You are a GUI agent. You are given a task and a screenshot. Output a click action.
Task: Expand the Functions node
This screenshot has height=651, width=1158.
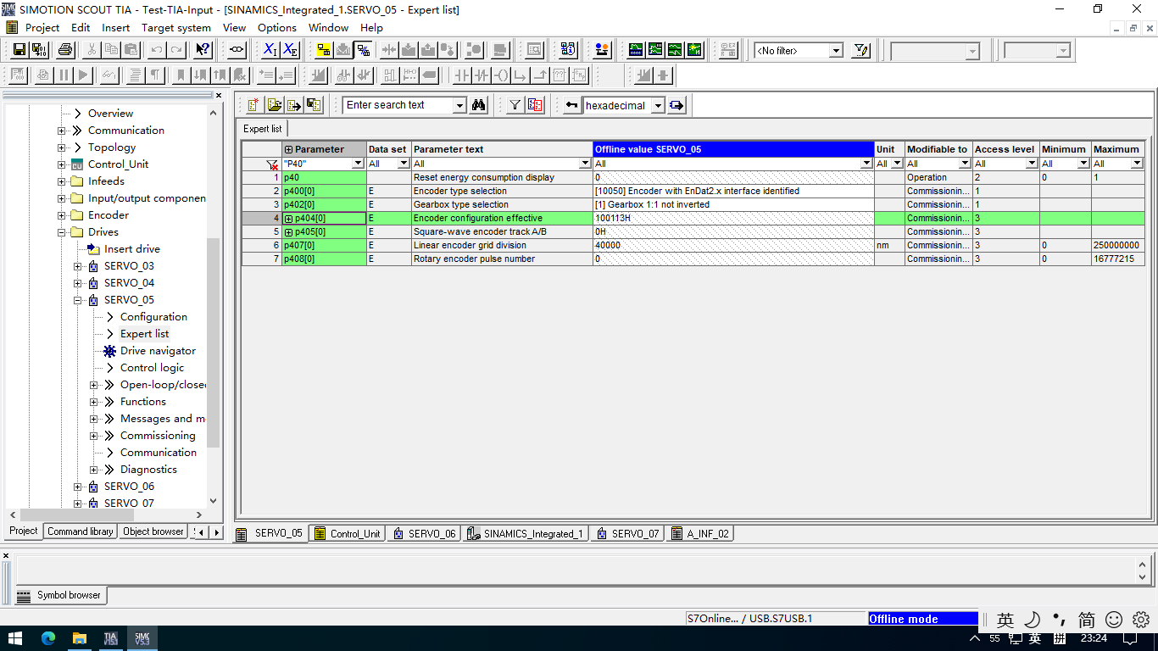tap(94, 402)
